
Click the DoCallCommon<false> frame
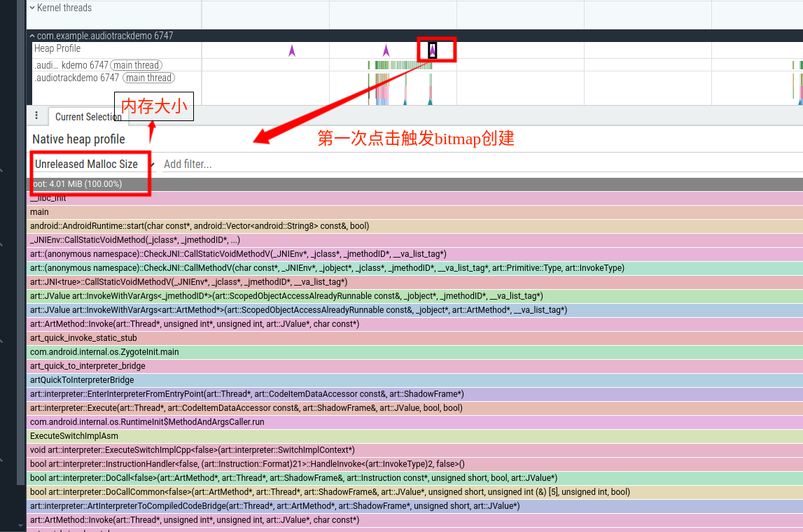(x=415, y=491)
